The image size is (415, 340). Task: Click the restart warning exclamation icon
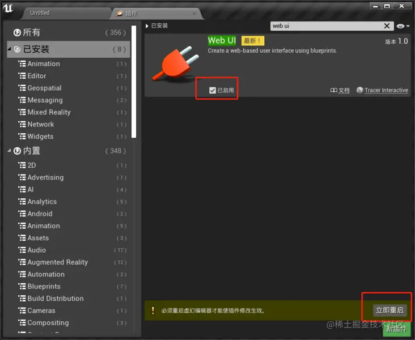point(153,311)
